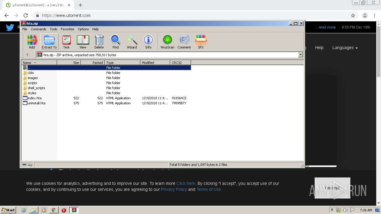Click the Extract To toolbar icon
This screenshot has width=381, height=214.
pos(49,42)
